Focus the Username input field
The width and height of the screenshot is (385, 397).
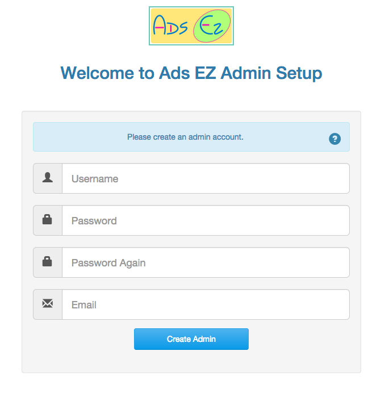[206, 178]
